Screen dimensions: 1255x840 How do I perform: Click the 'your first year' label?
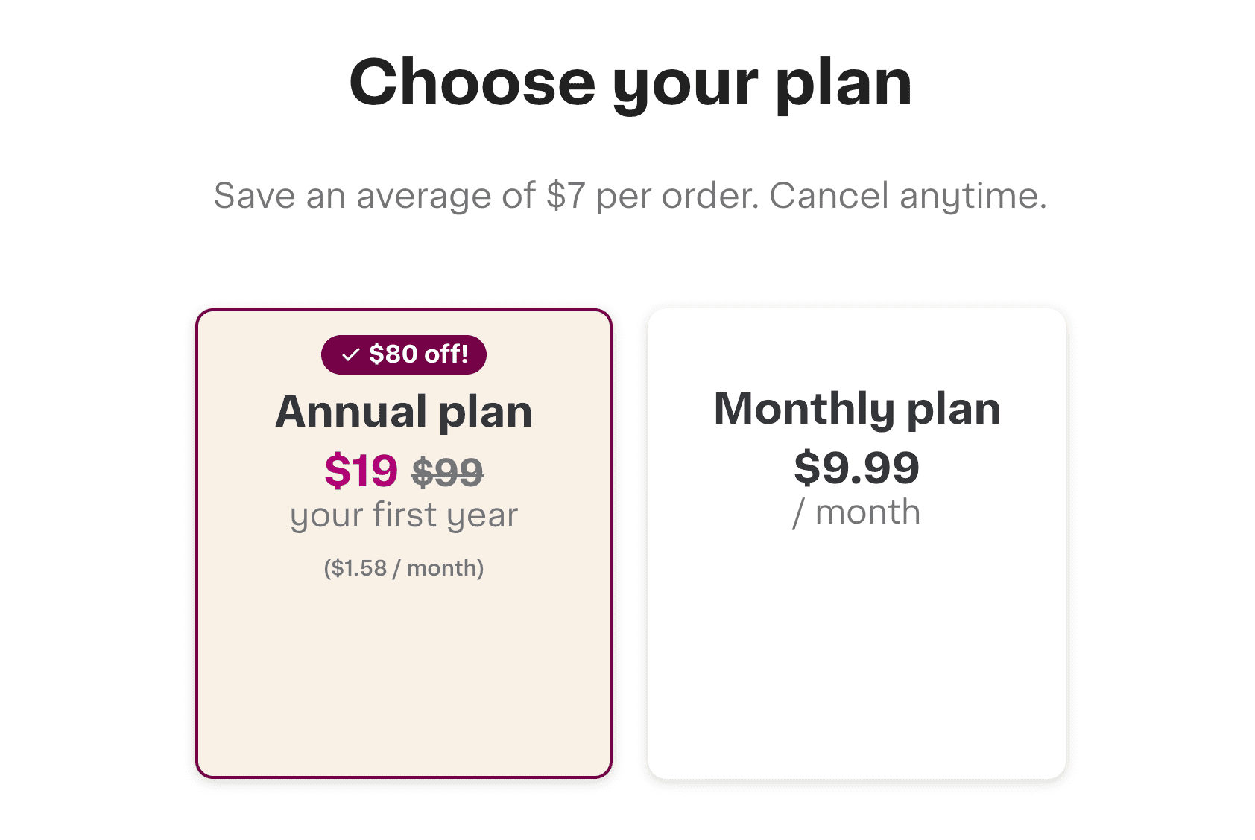(403, 515)
